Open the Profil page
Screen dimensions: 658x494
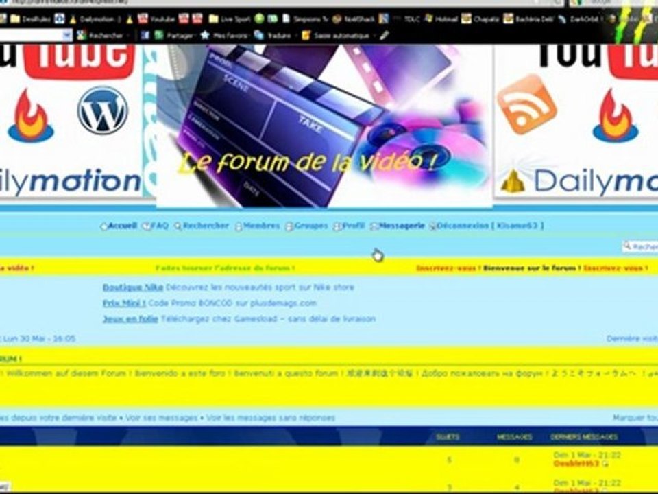(x=349, y=226)
